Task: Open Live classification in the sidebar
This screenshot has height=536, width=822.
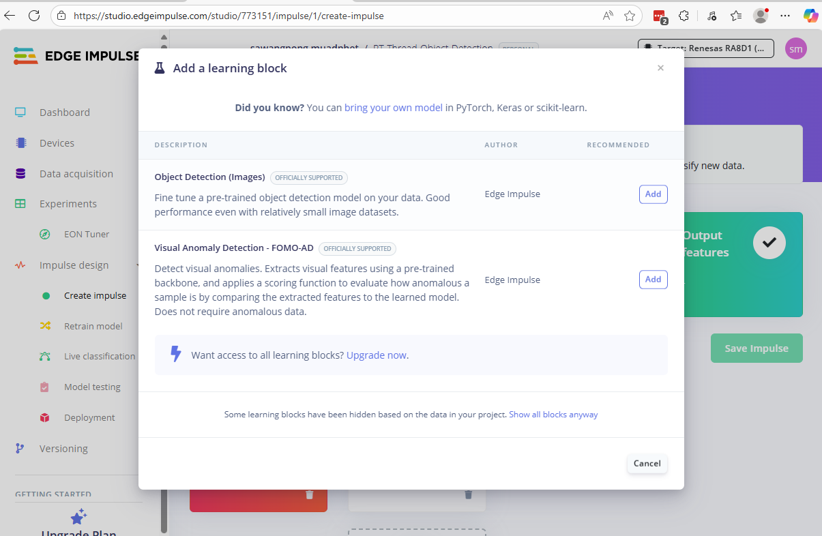Action: [100, 357]
